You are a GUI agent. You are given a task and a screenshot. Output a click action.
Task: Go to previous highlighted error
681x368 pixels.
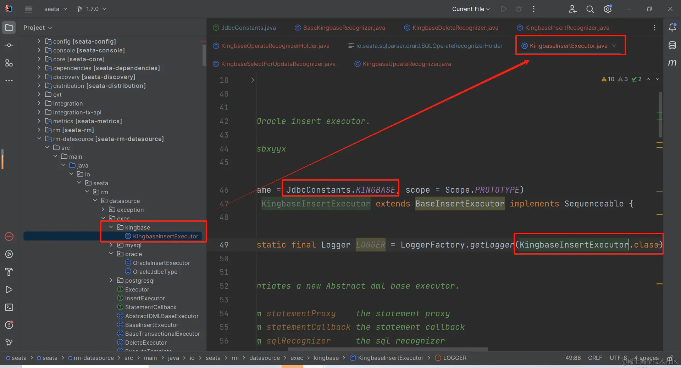(648, 79)
